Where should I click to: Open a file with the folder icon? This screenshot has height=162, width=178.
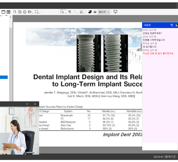point(30,12)
